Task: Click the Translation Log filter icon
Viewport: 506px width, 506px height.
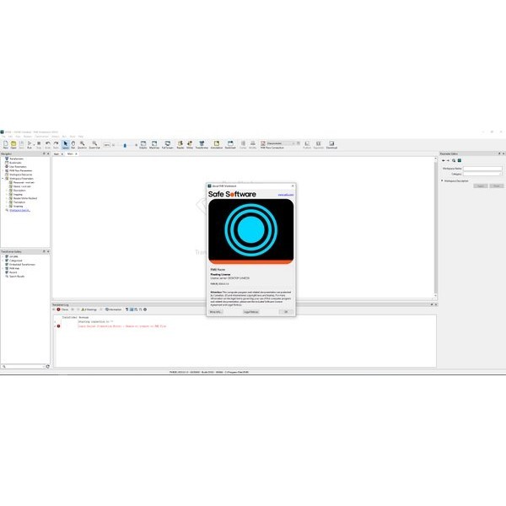Action: (126, 310)
